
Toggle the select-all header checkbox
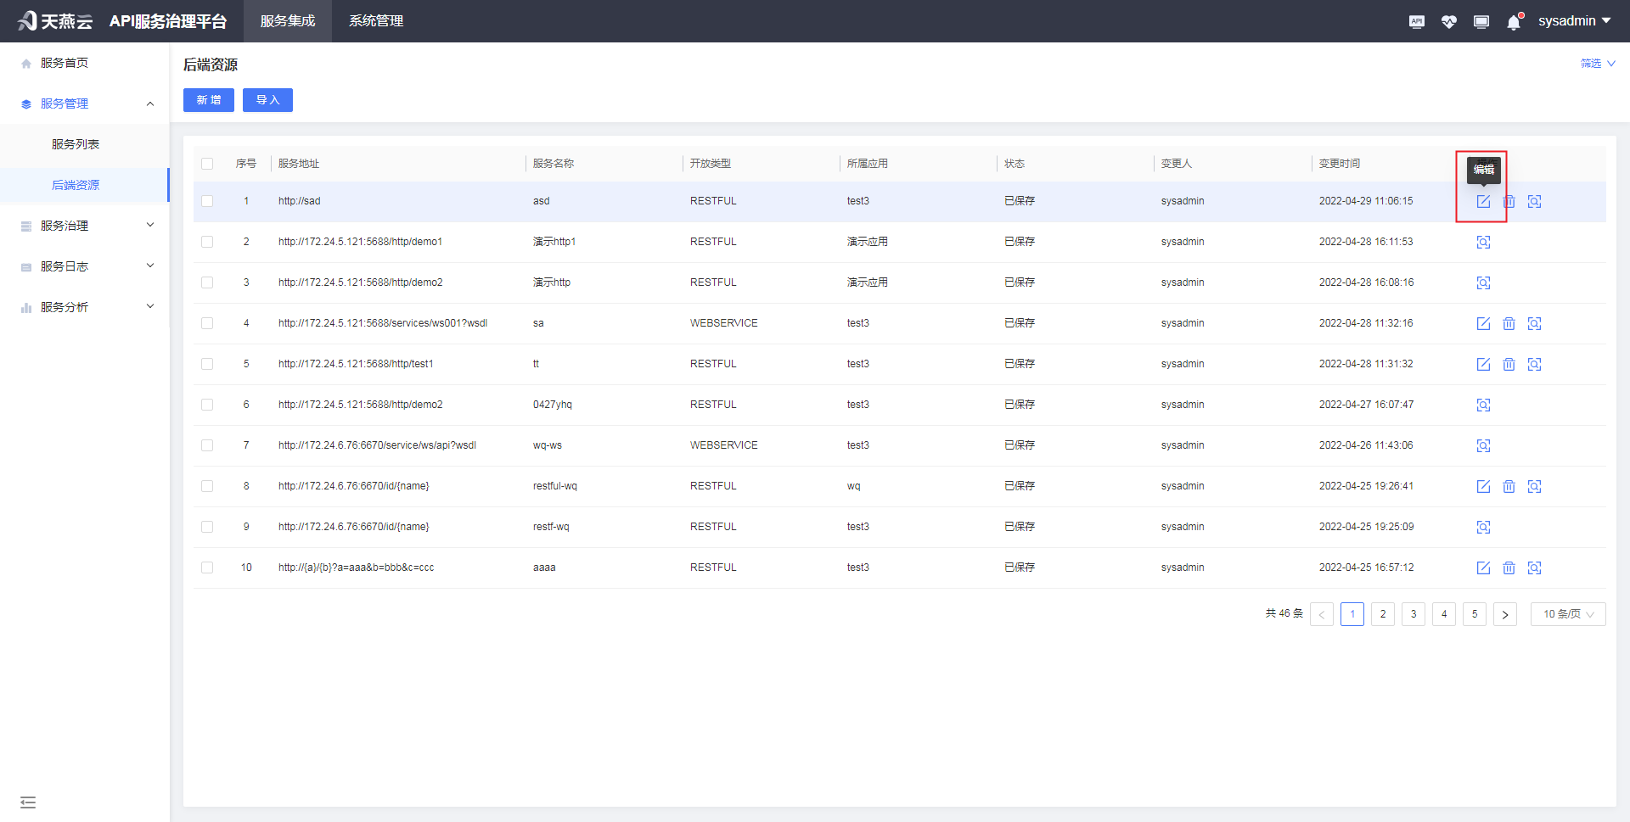(207, 164)
